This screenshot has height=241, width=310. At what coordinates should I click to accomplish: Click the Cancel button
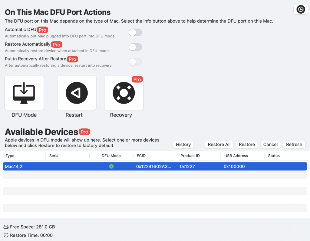tap(270, 145)
